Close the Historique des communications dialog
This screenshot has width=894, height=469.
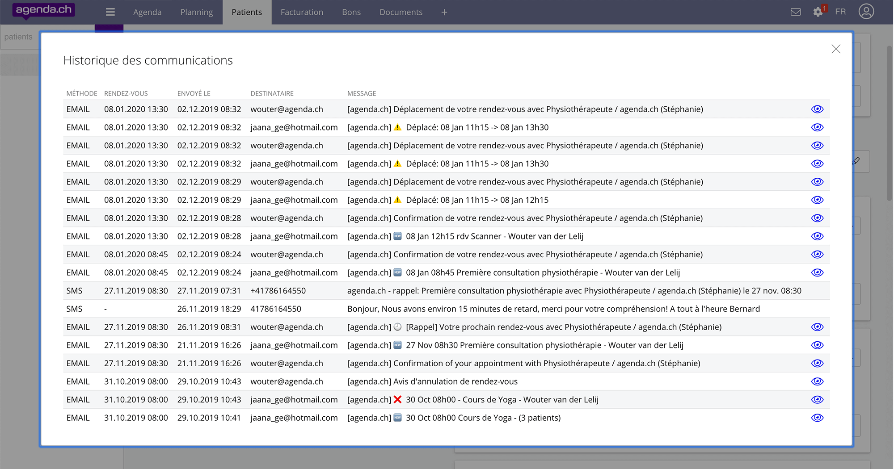click(836, 49)
